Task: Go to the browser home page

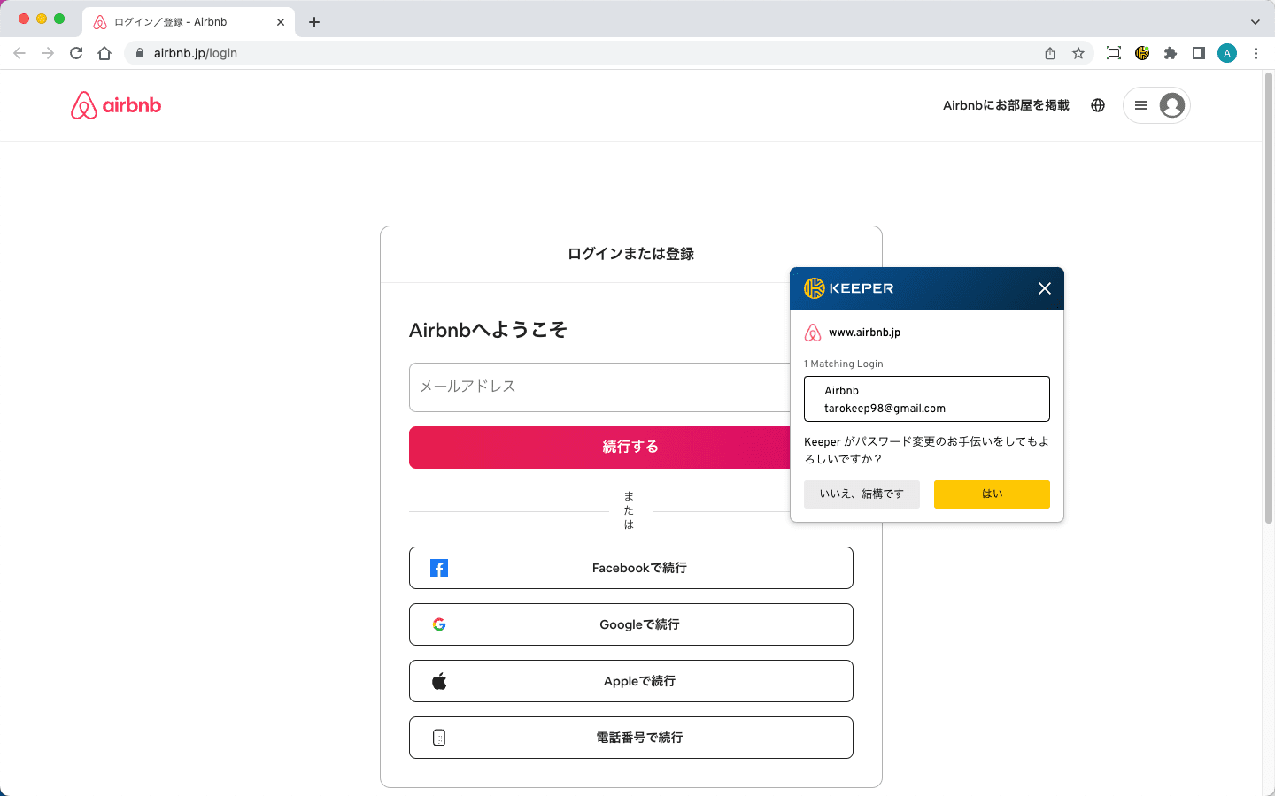Action: [x=104, y=53]
